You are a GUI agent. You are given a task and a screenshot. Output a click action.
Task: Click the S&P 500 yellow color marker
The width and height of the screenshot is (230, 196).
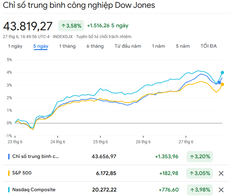(x=9, y=173)
